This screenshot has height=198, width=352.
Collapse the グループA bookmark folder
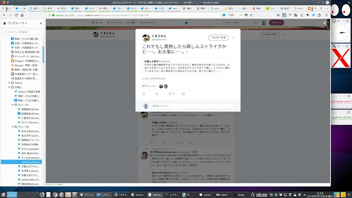(x=13, y=105)
